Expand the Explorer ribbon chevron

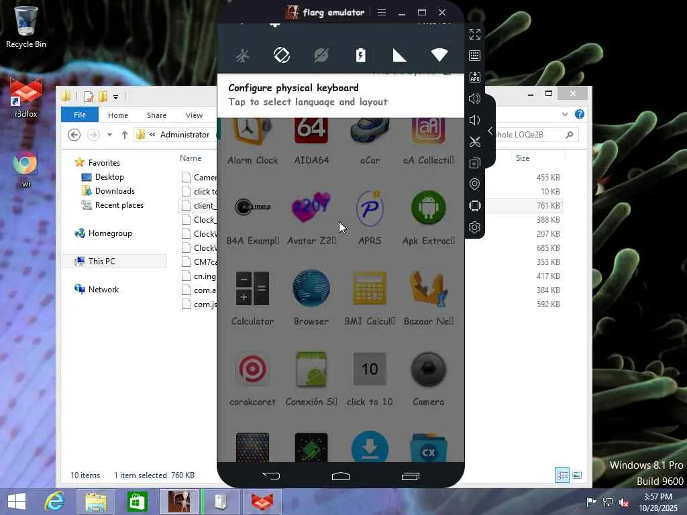click(x=565, y=114)
